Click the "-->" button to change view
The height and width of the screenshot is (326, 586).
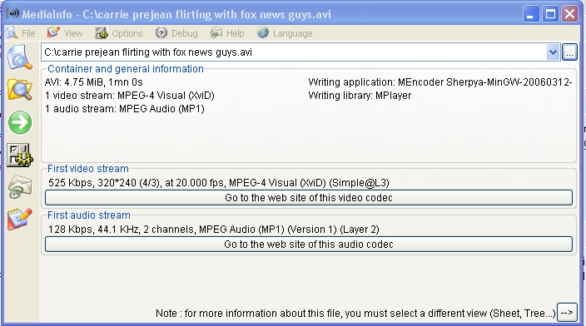tap(567, 313)
